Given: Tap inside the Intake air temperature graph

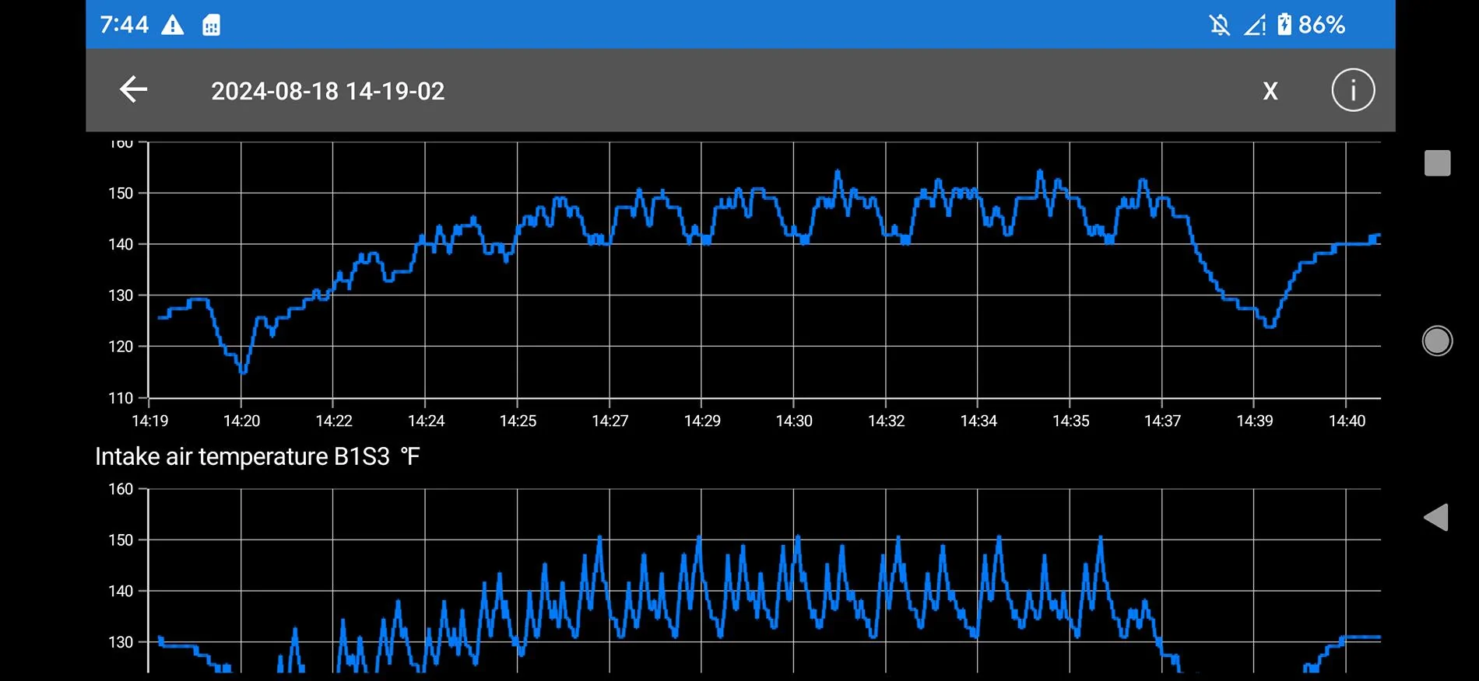Looking at the screenshot, I should point(764,580).
